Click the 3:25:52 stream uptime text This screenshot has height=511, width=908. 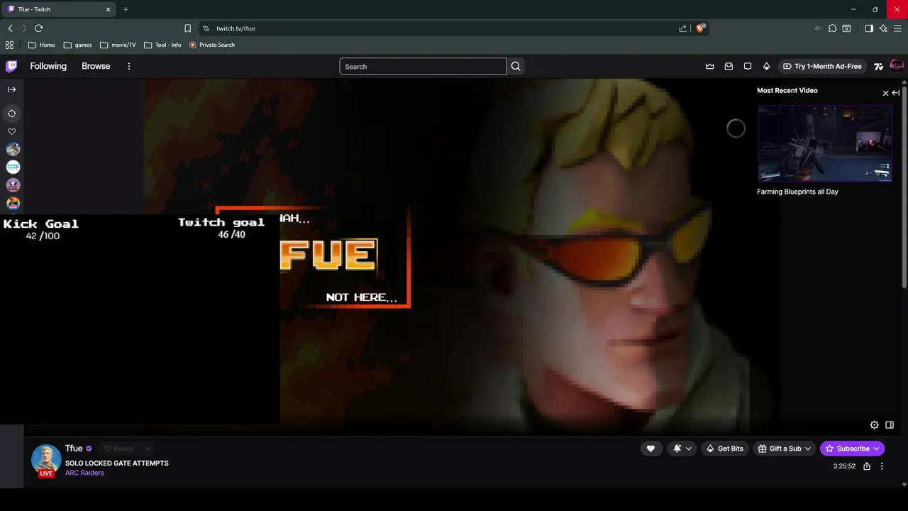tap(844, 466)
